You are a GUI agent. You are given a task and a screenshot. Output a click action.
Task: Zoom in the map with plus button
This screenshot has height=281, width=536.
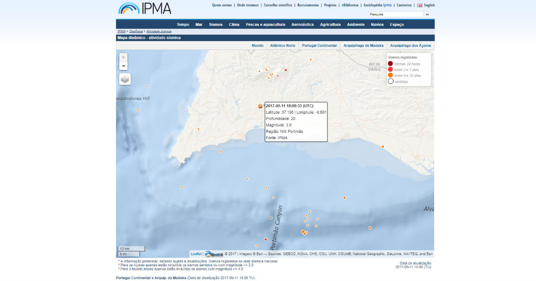click(x=123, y=57)
